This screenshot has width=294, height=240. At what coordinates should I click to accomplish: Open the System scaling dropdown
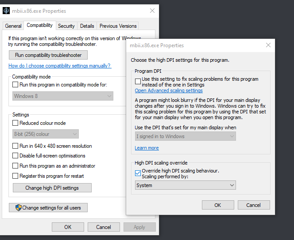pyautogui.click(x=185, y=185)
